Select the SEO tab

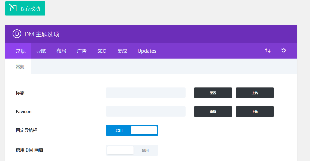tap(102, 51)
